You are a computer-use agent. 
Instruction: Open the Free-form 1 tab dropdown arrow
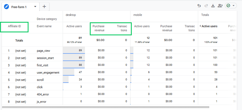pyautogui.click(x=35, y=7)
